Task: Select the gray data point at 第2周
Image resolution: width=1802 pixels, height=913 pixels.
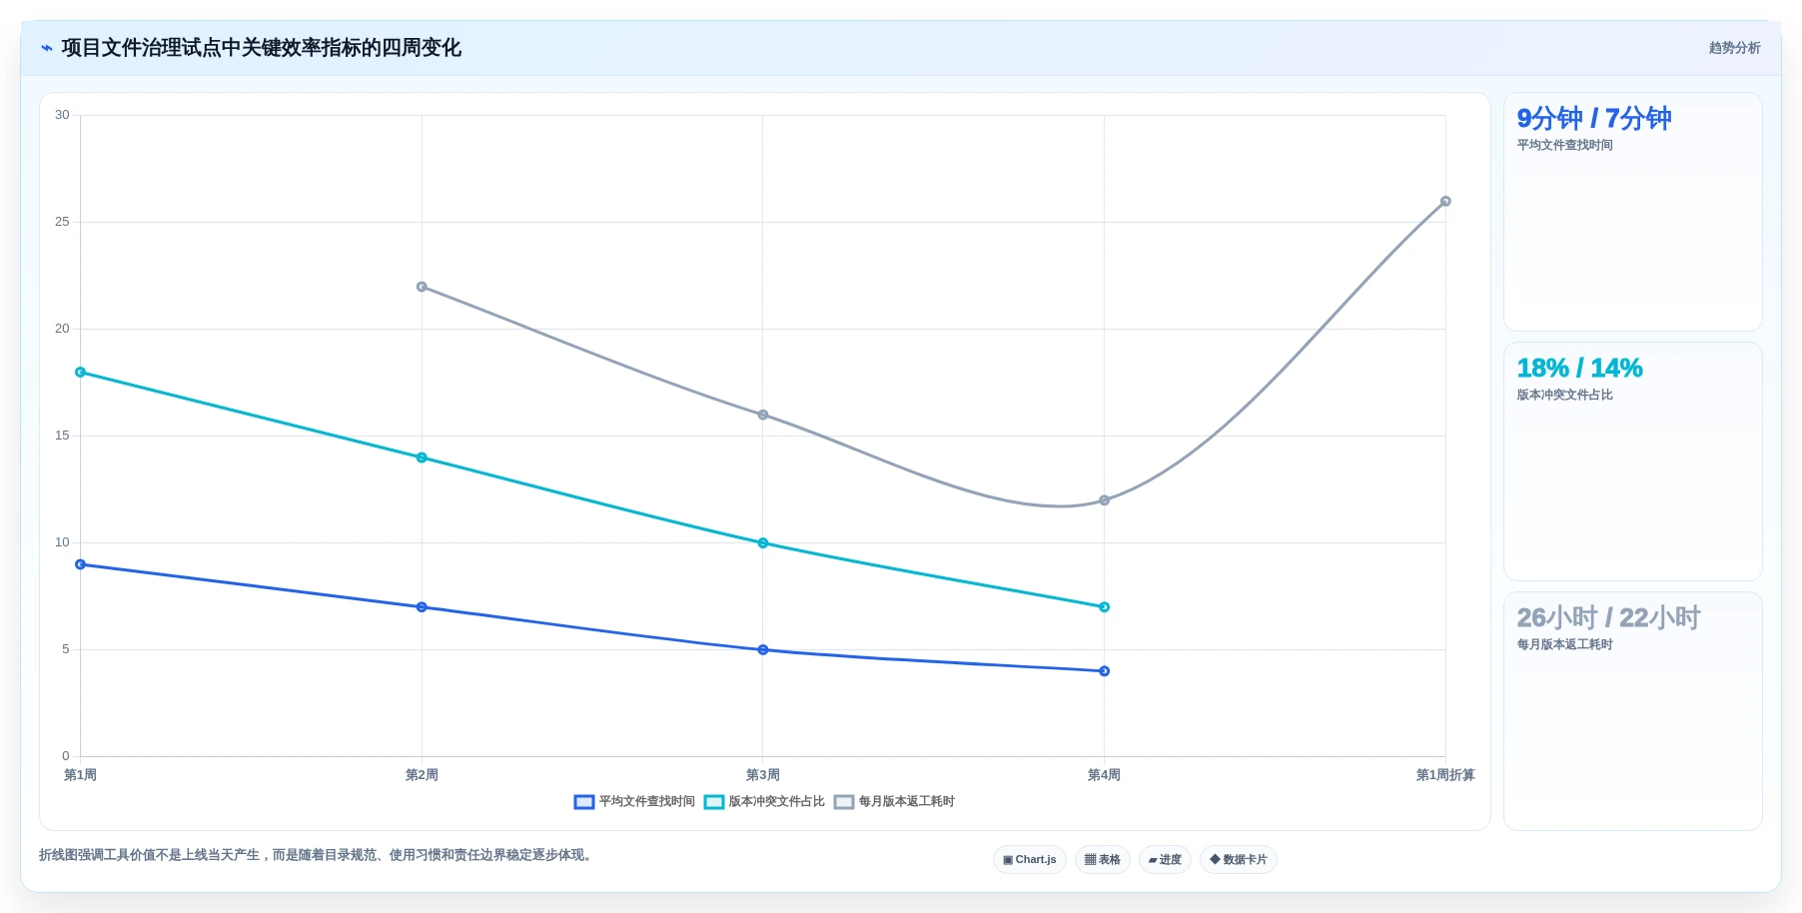Action: point(422,287)
